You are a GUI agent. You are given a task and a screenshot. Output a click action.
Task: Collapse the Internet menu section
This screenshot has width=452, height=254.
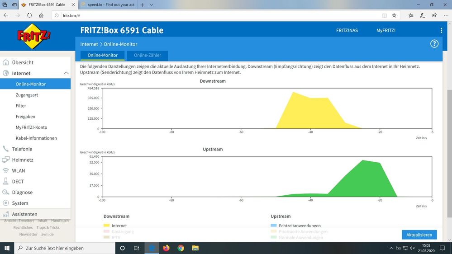pyautogui.click(x=66, y=73)
